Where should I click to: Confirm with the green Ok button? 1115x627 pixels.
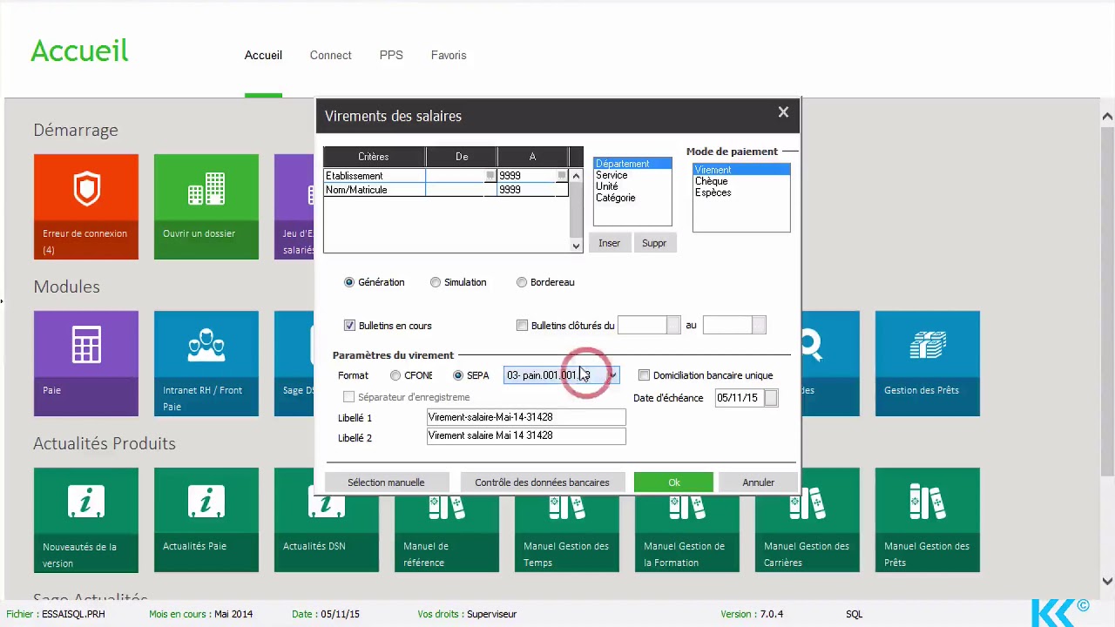pyautogui.click(x=673, y=482)
